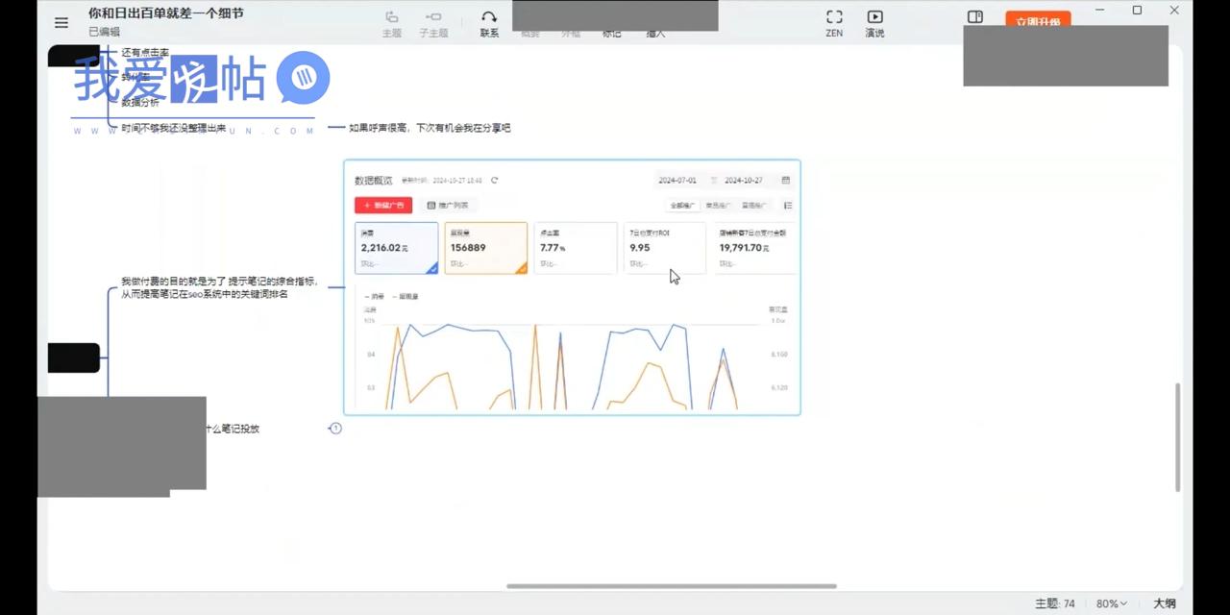Screen dimensions: 1230x615
Task: Click the calendar icon after the date range
Action: point(786,180)
